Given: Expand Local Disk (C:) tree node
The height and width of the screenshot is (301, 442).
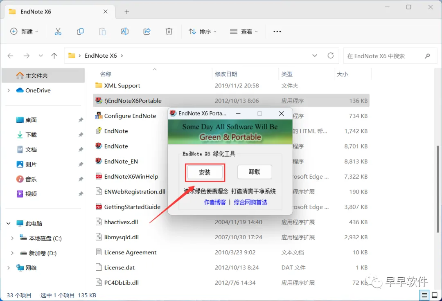Looking at the screenshot, I should pyautogui.click(x=12, y=238).
